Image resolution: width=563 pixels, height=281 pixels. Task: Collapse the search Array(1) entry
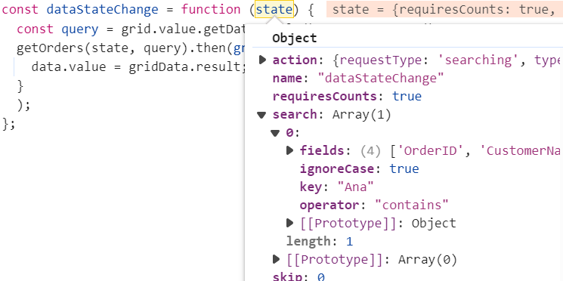(x=261, y=115)
